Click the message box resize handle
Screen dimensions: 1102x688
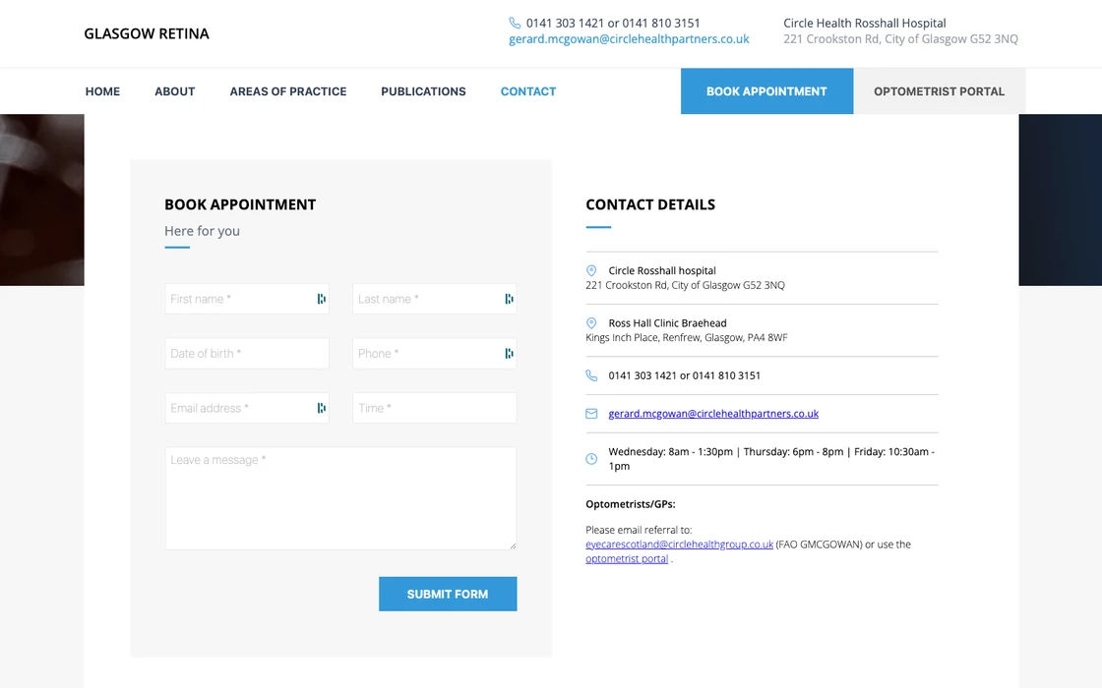coord(513,545)
